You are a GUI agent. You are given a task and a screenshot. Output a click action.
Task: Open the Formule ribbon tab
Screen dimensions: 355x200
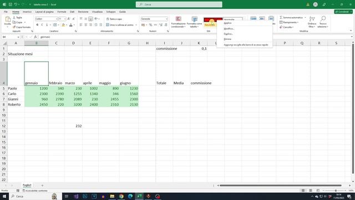62,12
